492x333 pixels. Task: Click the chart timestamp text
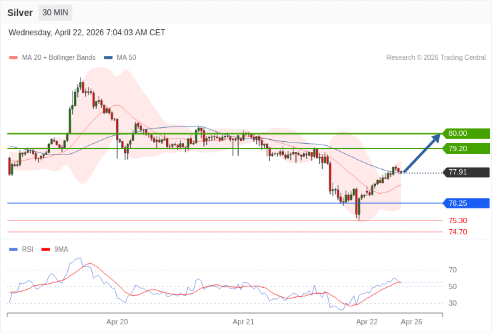87,33
